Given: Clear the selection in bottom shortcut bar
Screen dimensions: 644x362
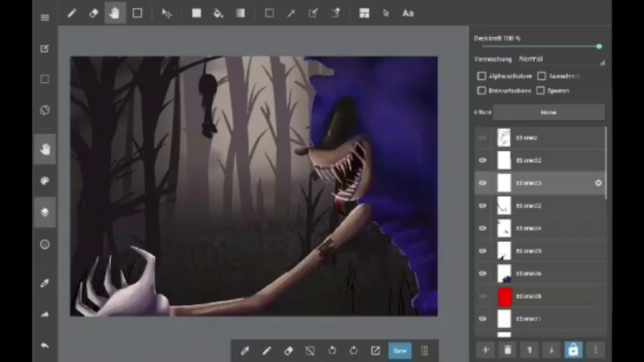Looking at the screenshot, I should pos(310,351).
